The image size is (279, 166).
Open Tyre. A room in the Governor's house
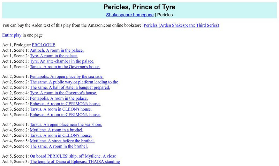63,93
